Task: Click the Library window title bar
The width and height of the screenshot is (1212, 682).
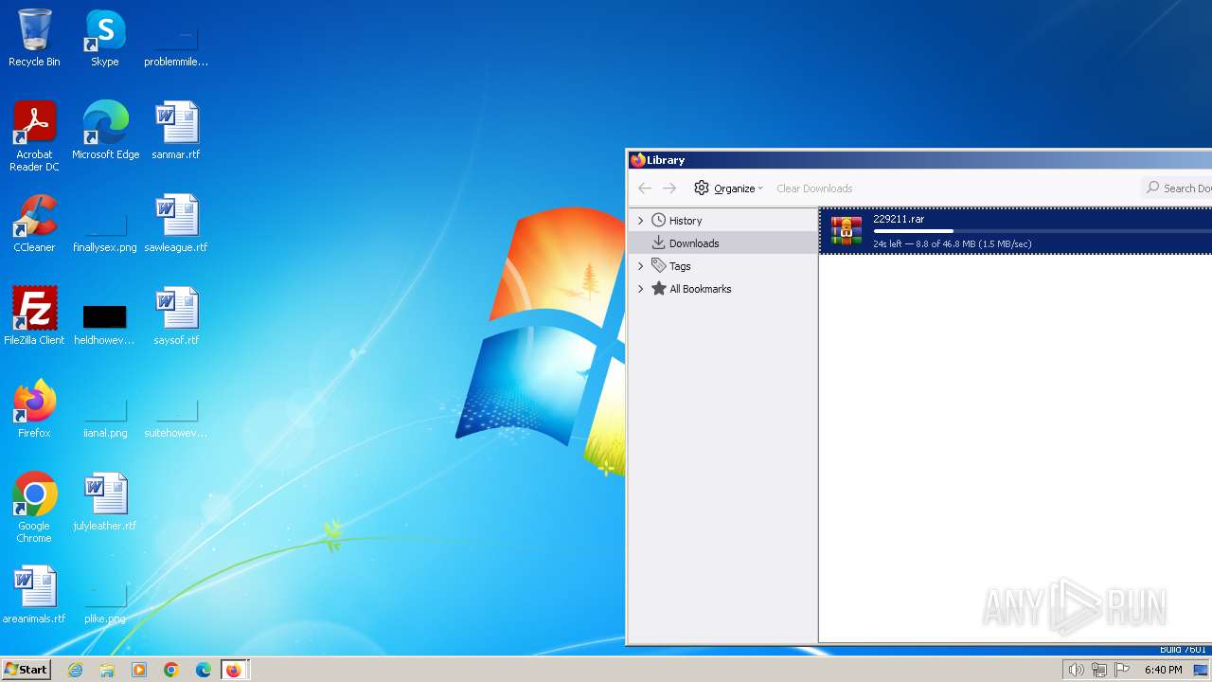Action: coord(919,160)
